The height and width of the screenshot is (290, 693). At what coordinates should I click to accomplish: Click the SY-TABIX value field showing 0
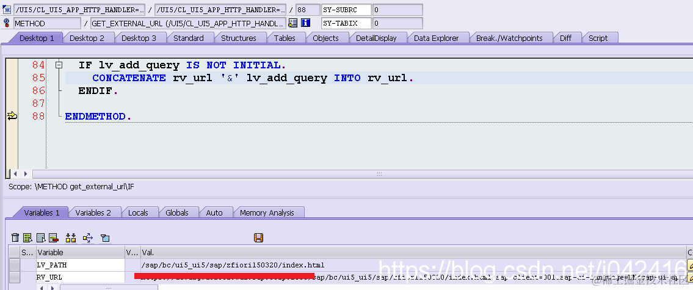click(397, 23)
